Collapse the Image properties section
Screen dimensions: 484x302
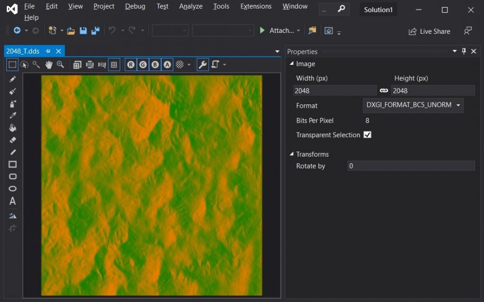pos(291,64)
